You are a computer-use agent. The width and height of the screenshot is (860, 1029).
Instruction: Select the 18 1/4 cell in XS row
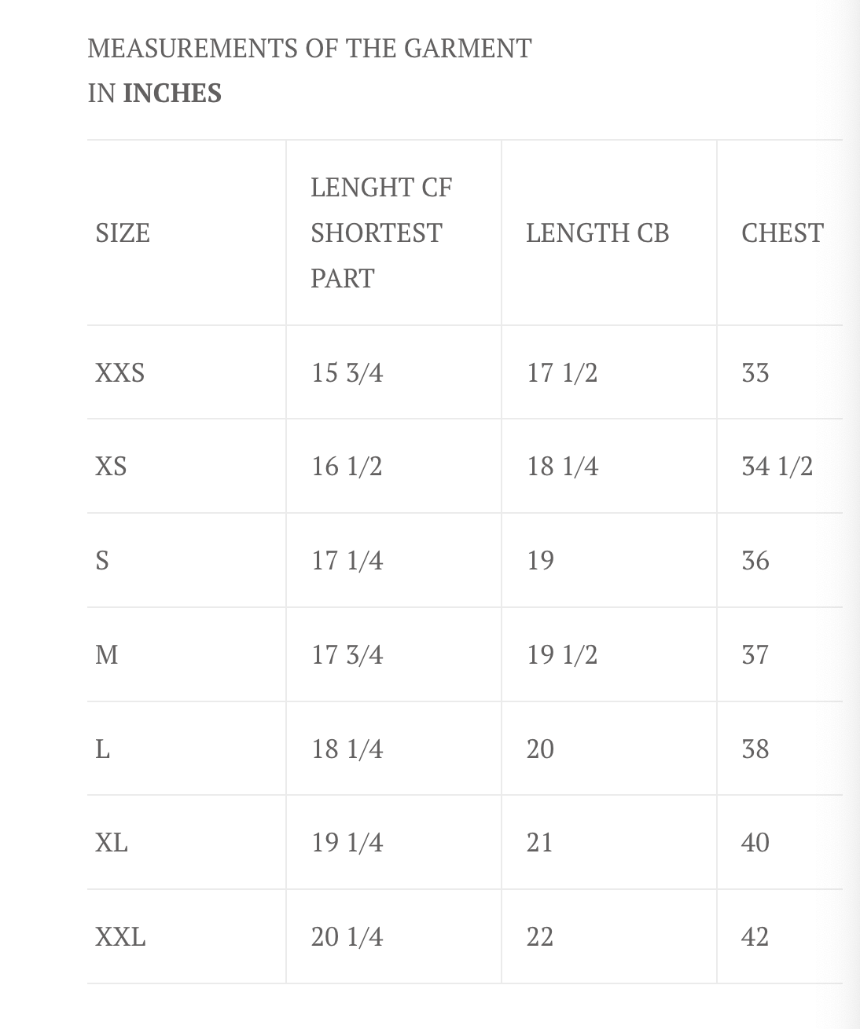click(562, 467)
